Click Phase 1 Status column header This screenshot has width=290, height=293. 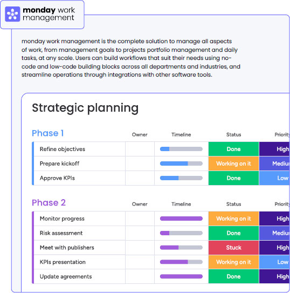click(233, 134)
